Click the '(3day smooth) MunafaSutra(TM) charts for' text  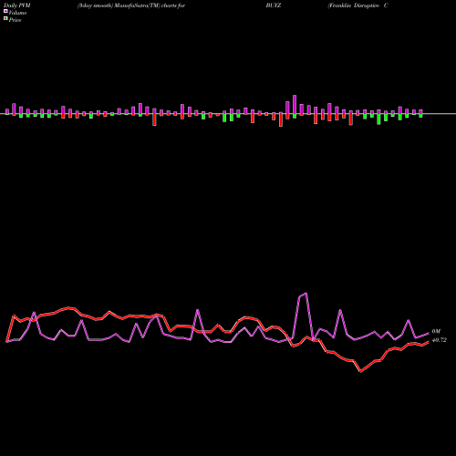coord(131,5)
